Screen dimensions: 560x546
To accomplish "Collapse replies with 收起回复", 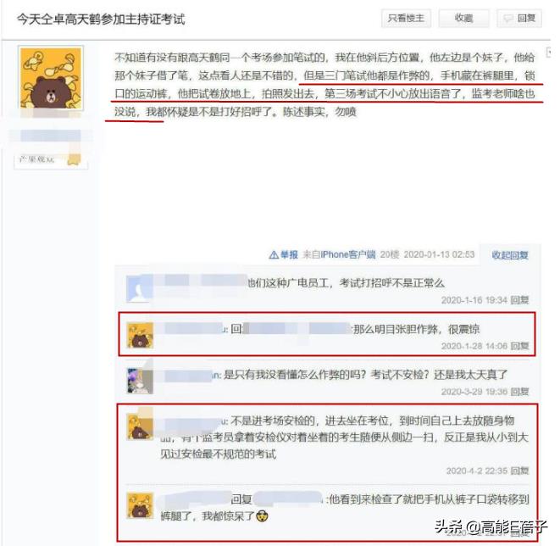I will (x=510, y=255).
